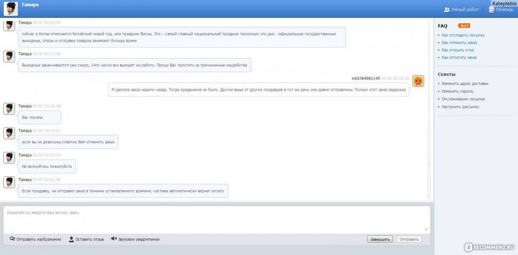
Task: Click the orange customer avatar icon
Action: pos(418,81)
